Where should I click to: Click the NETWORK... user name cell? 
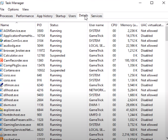[97, 90]
